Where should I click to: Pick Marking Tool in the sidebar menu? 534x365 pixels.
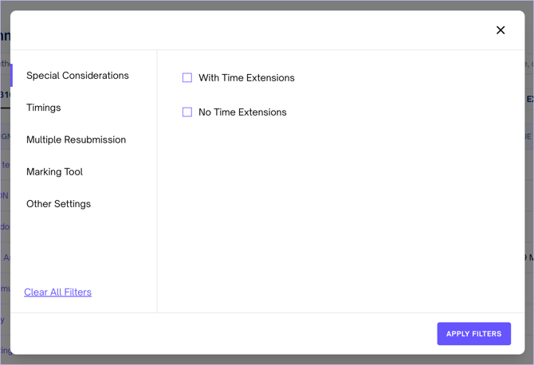pos(54,171)
